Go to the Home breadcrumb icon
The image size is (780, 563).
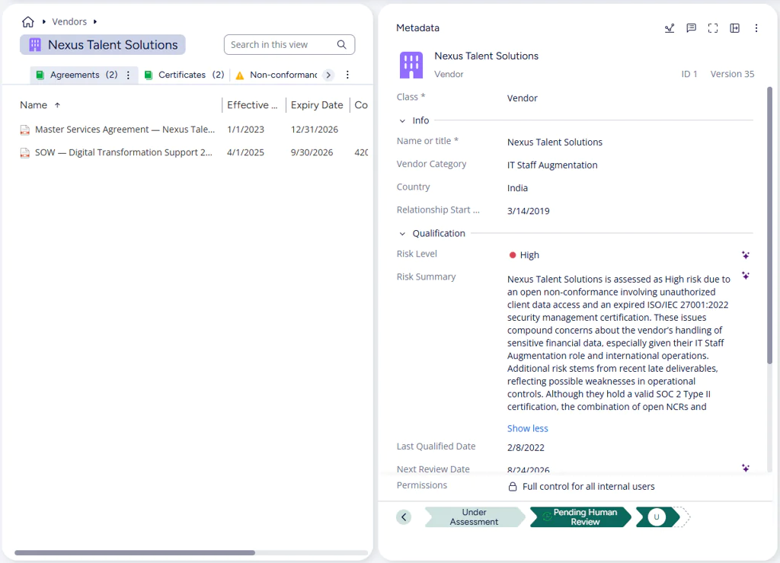pos(28,22)
